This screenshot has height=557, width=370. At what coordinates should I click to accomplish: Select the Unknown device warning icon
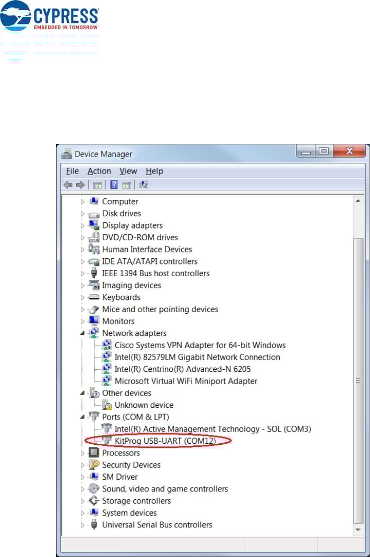[x=107, y=405]
